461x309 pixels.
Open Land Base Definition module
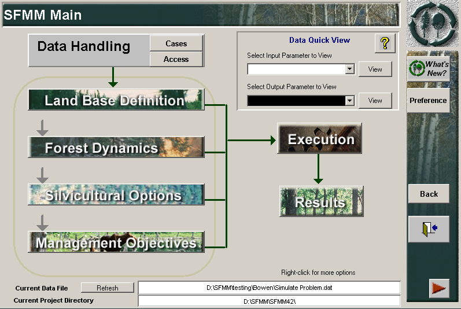[116, 100]
